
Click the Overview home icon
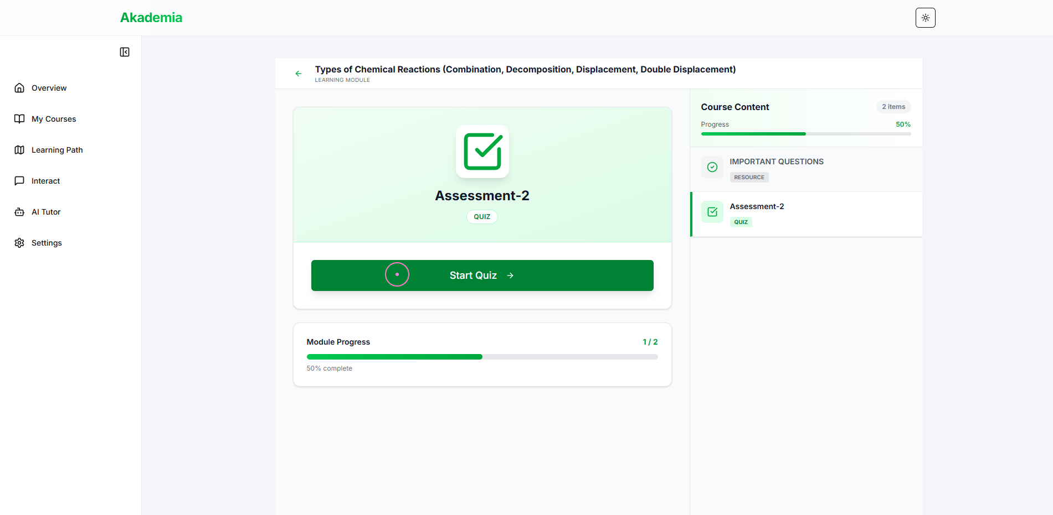pos(19,88)
